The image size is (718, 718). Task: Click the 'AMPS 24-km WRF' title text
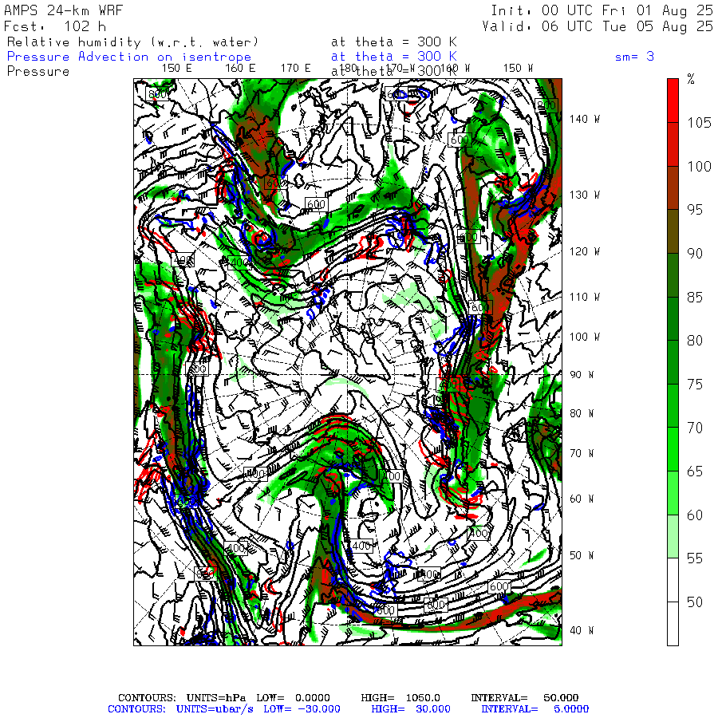pos(63,10)
